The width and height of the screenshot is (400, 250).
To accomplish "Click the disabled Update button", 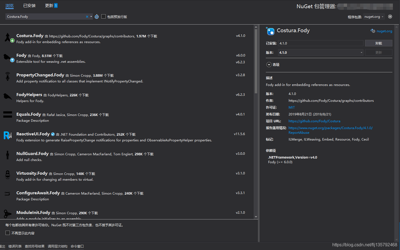I will 378,52.
